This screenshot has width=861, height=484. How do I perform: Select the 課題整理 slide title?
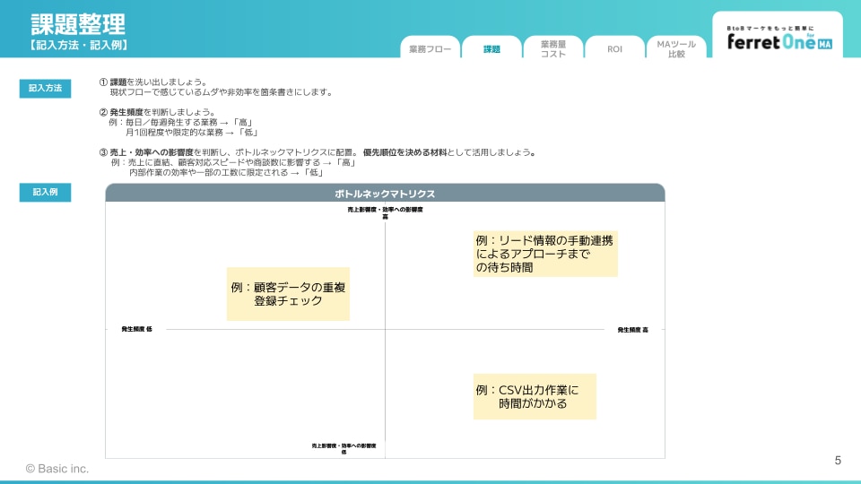coord(78,24)
